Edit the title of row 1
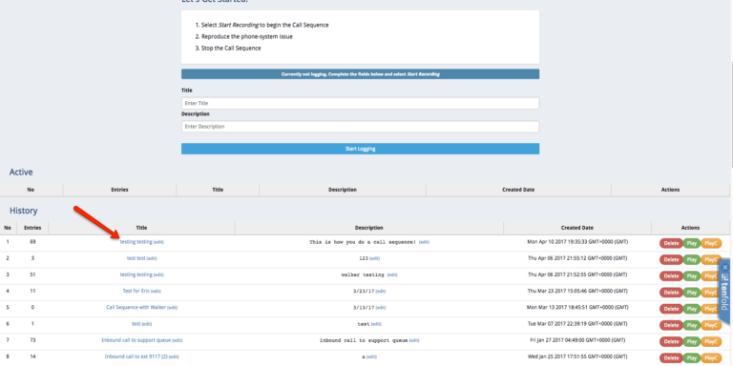This screenshot has width=733, height=366. tap(159, 242)
